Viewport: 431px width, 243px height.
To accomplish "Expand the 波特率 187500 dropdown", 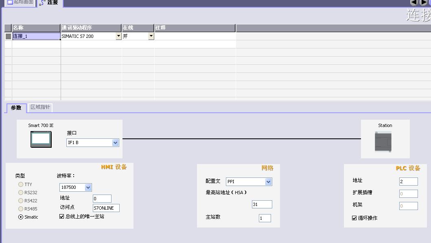I will pos(88,188).
